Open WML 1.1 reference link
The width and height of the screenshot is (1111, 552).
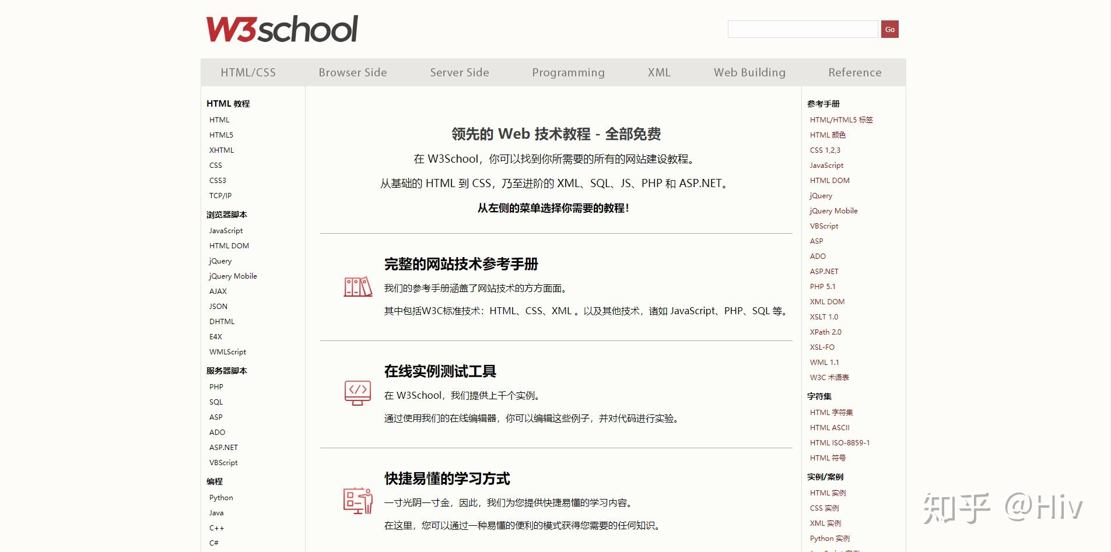[824, 362]
